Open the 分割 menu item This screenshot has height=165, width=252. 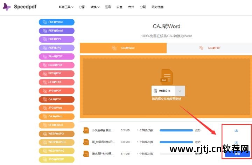[143, 7]
